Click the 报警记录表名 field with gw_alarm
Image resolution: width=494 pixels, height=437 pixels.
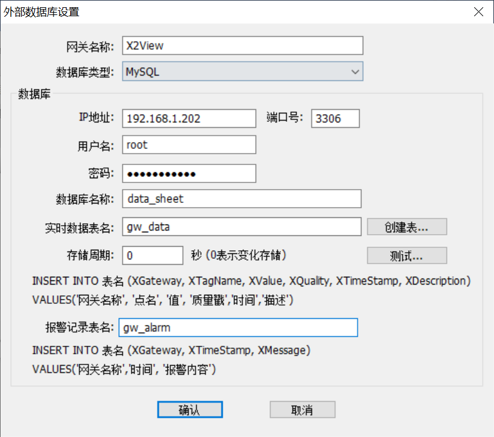click(x=238, y=327)
